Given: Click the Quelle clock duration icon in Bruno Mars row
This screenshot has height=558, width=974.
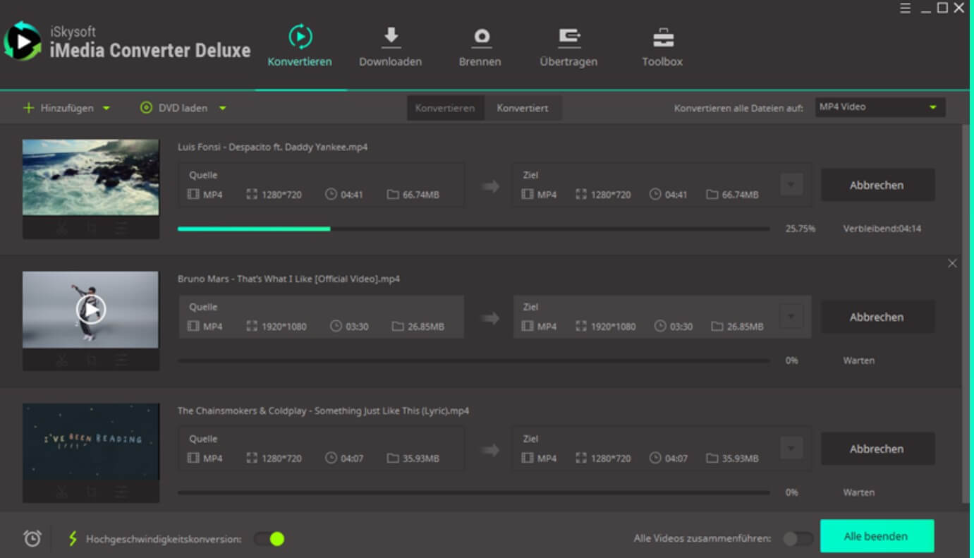Looking at the screenshot, I should tap(336, 327).
